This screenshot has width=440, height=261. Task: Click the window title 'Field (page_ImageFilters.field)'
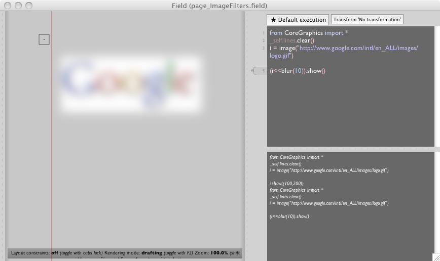219,6
